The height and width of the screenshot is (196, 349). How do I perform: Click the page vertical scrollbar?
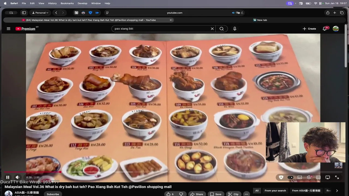coord(346,46)
